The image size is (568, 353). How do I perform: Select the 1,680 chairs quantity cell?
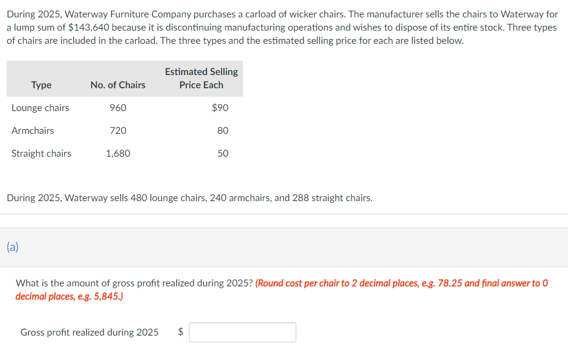(118, 153)
